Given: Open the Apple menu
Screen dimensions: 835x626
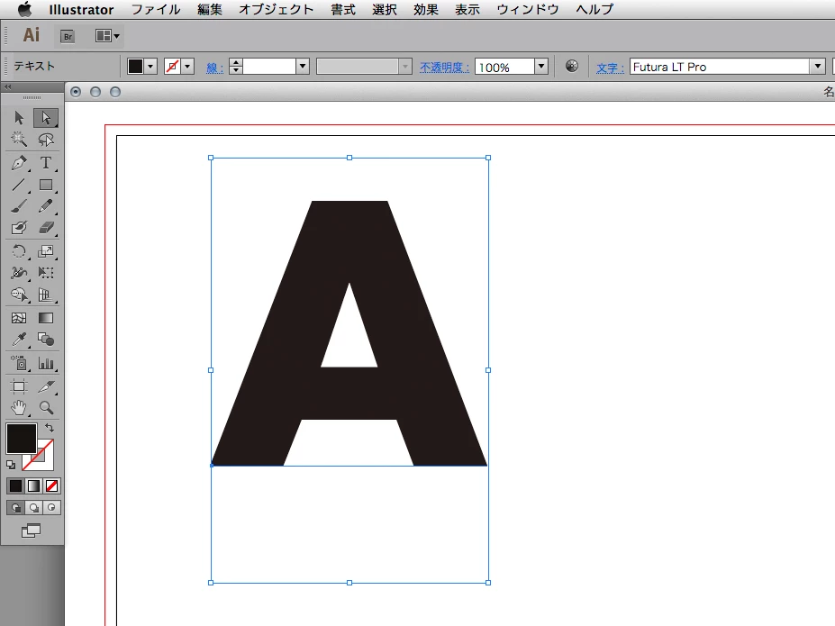Looking at the screenshot, I should pos(24,9).
